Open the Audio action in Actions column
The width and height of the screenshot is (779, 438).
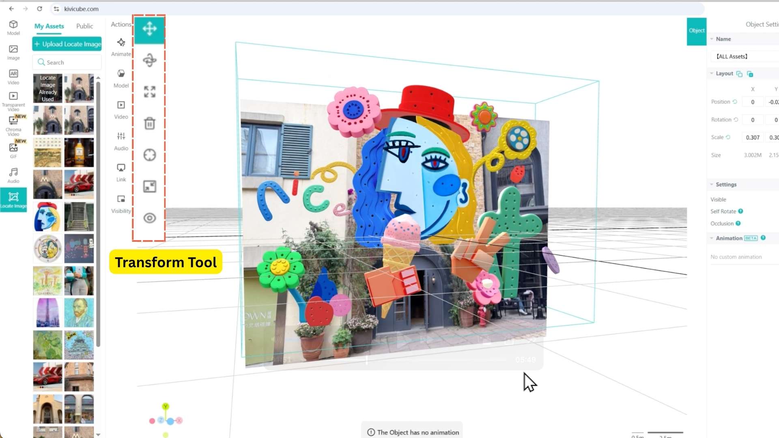[121, 141]
